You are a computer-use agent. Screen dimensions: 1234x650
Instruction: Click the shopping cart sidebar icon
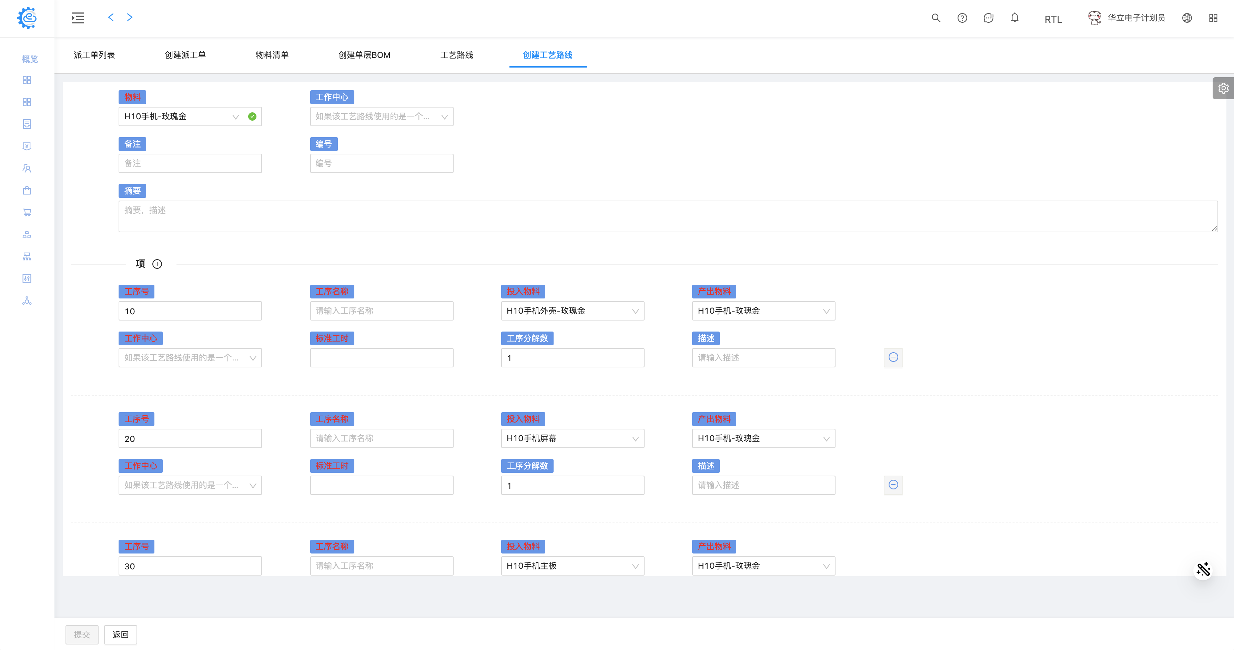click(27, 212)
